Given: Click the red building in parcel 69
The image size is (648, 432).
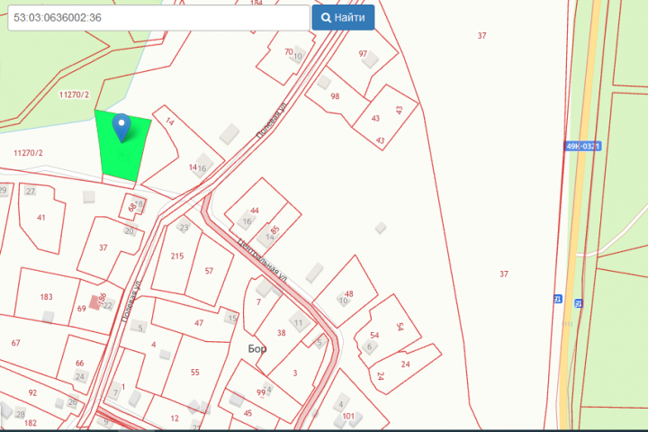Looking at the screenshot, I should point(94,302).
